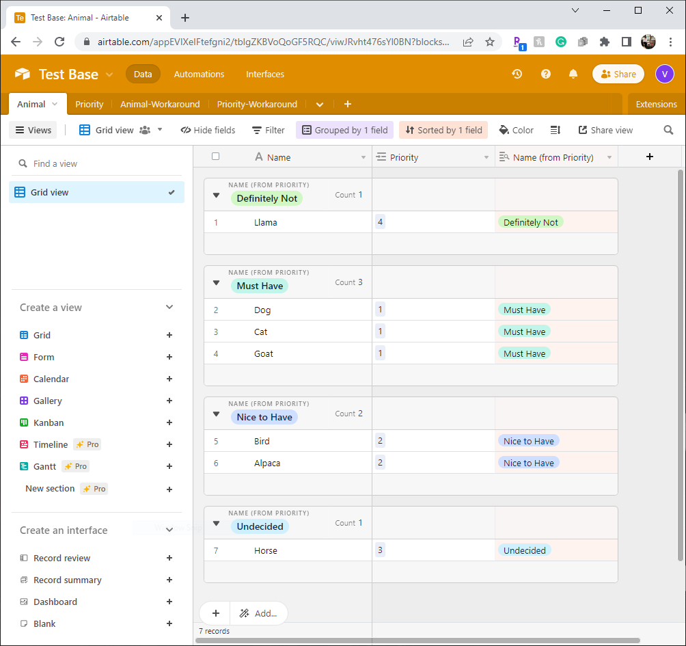
Task: Collapse the Create a view section
Action: (169, 307)
